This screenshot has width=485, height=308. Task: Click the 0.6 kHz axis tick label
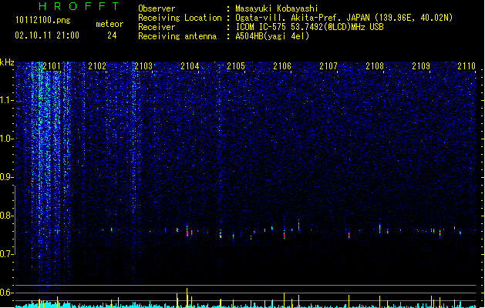tap(6, 293)
